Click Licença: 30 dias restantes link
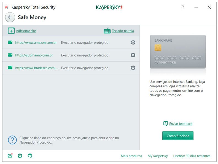 [x=192, y=156]
